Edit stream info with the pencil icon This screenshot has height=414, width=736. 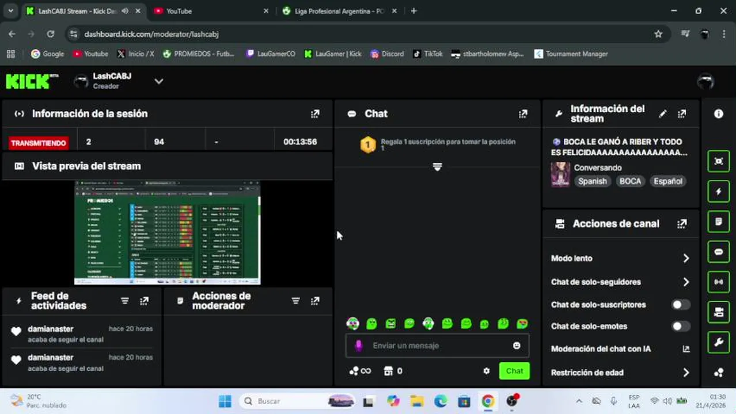tap(663, 114)
